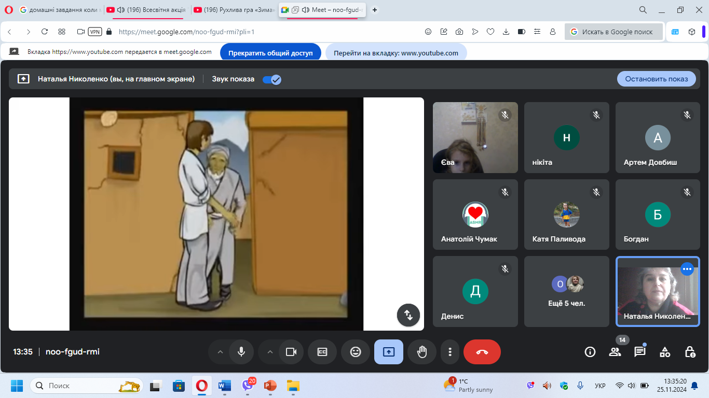
Task: Open a new browser tab
Action: pyautogui.click(x=375, y=10)
